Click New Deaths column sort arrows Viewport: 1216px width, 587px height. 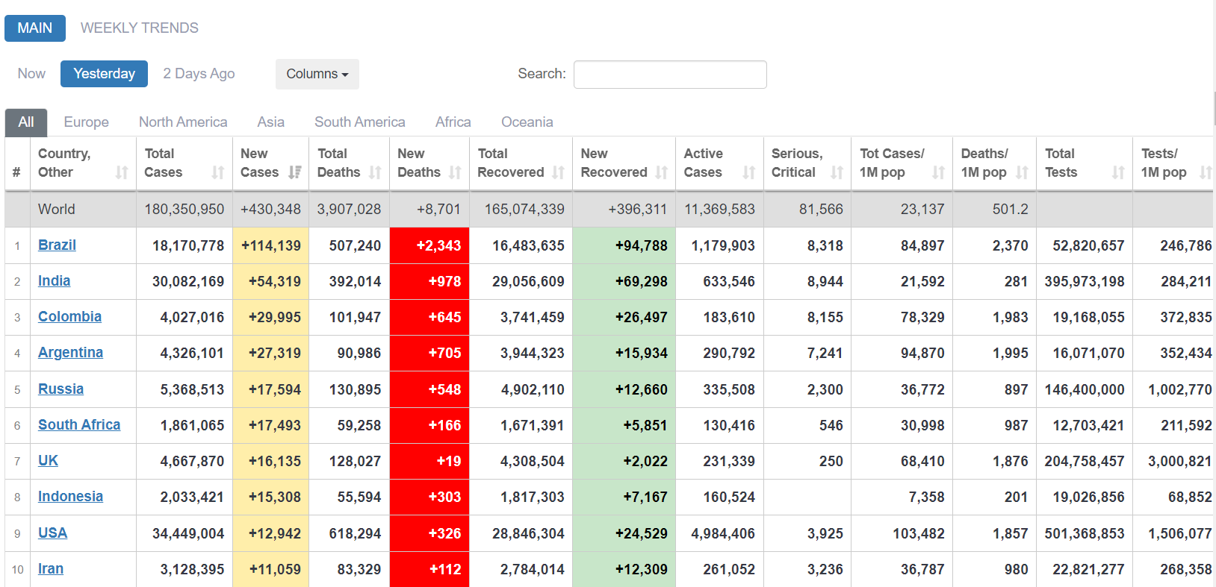[455, 172]
